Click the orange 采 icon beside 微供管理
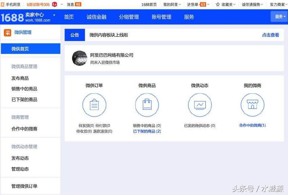 (7, 32)
